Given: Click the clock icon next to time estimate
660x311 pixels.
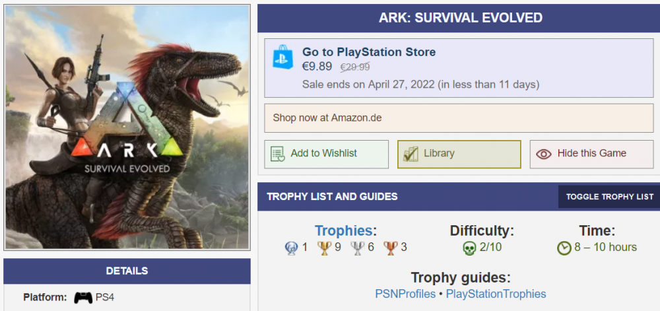Looking at the screenshot, I should 564,248.
